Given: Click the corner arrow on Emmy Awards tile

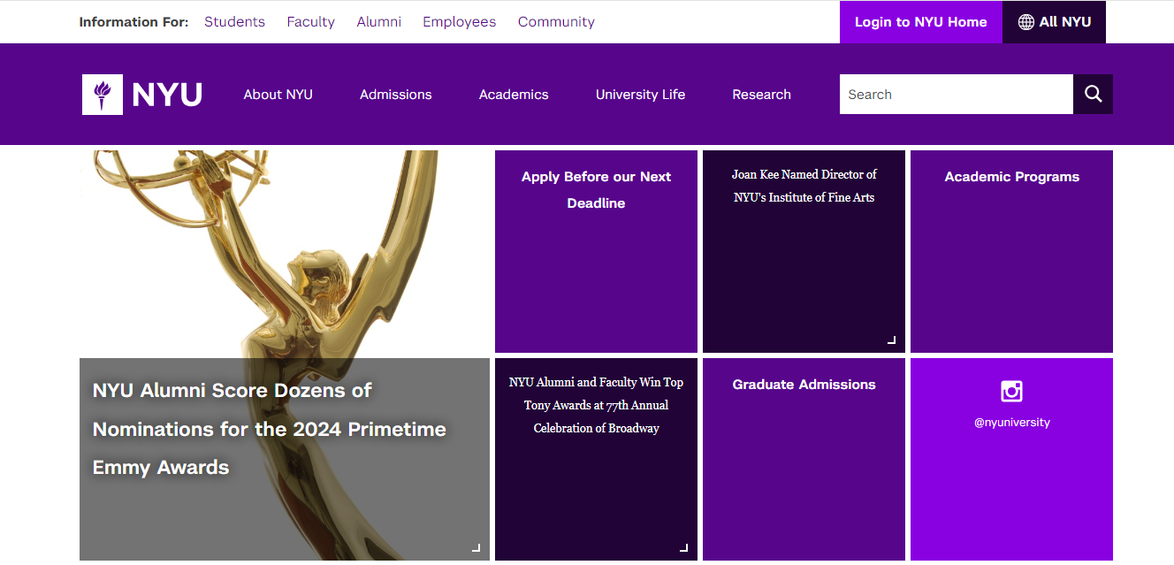Looking at the screenshot, I should pos(476,548).
